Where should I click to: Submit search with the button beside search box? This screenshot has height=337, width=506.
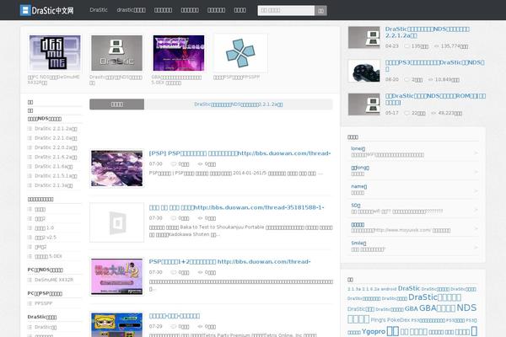pos(320,10)
